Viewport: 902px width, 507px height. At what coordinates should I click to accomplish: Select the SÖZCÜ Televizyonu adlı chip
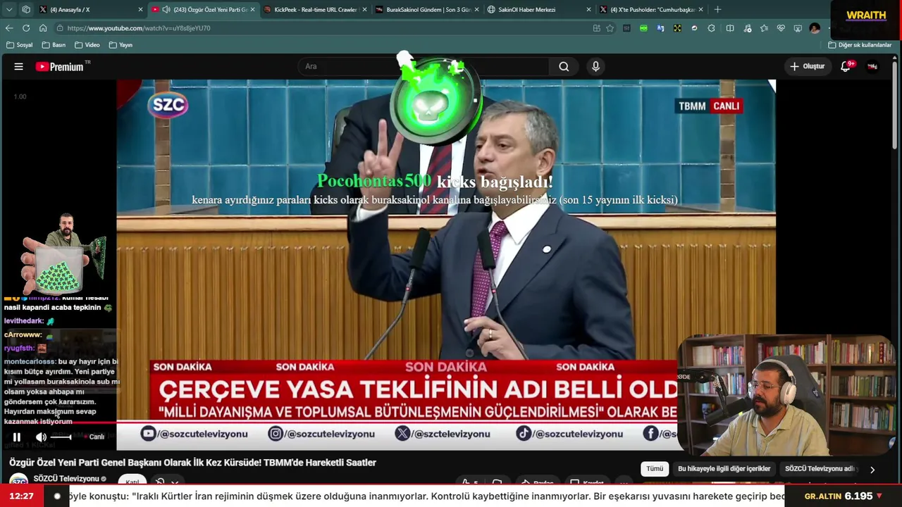[x=820, y=469]
